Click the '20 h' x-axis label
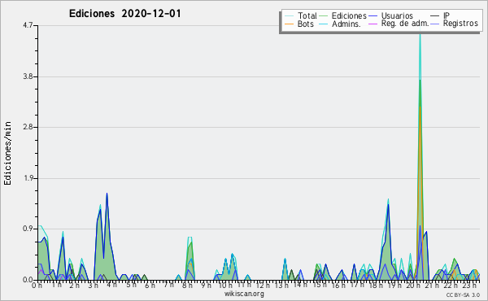This screenshot has height=301, width=488. [x=414, y=285]
